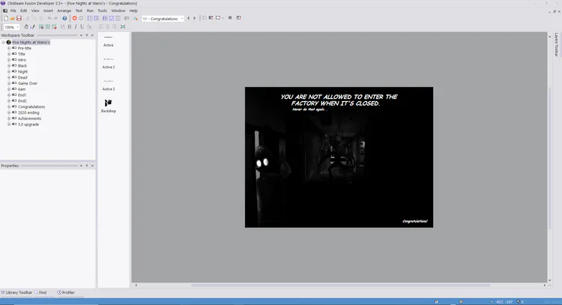This screenshot has width=562, height=305.
Task: Click align text center icon
Action: click(x=107, y=27)
